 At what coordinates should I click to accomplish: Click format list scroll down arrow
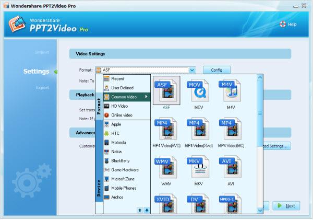tap(260, 211)
